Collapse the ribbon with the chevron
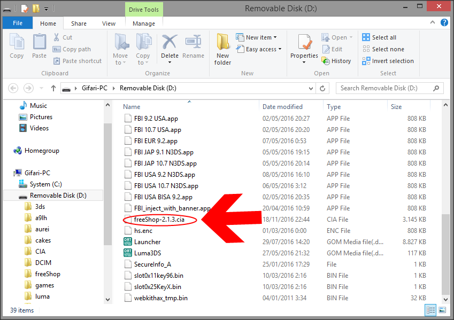This screenshot has width=454, height=320. [x=432, y=22]
